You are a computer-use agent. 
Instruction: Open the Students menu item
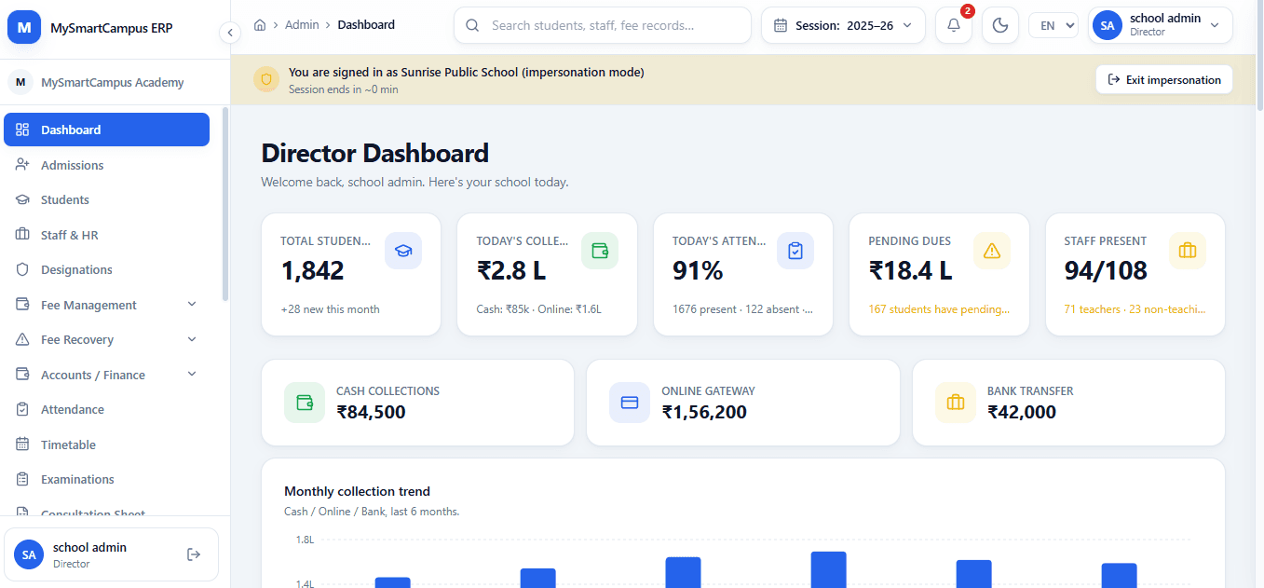point(106,199)
